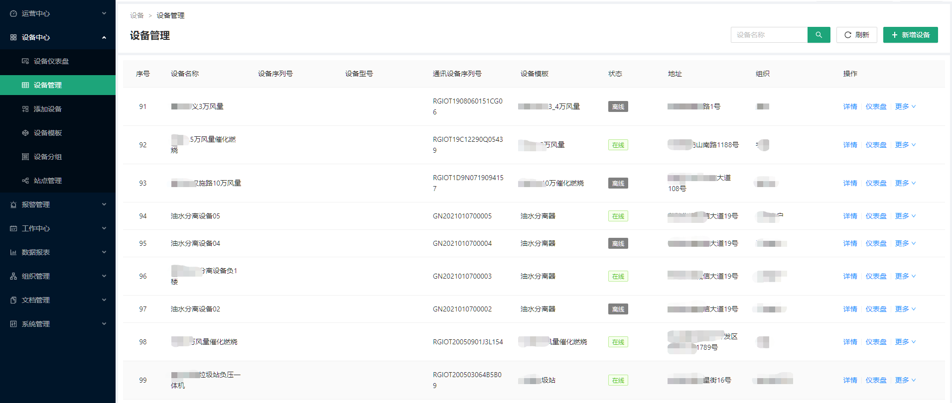Click the 报警管理 bell icon

13,204
